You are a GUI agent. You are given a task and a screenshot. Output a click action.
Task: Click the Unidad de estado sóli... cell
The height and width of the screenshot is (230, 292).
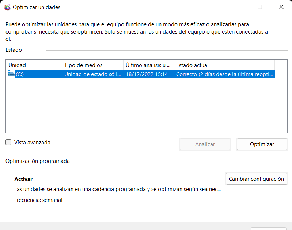[92, 74]
